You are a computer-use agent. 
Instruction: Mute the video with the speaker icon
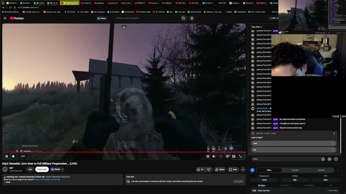[x=13, y=156]
